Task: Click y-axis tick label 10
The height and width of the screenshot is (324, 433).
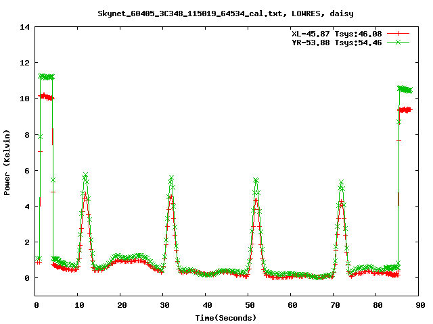Action: click(x=24, y=99)
